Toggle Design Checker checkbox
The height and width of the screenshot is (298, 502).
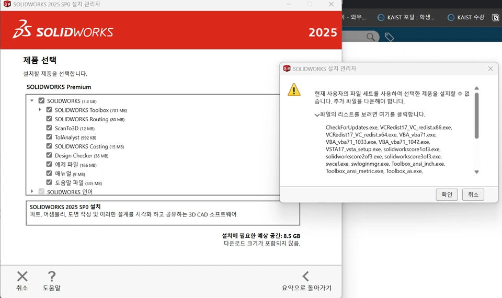[x=49, y=155]
